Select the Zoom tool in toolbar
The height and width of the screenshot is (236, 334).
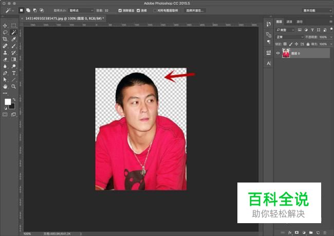(x=13, y=86)
